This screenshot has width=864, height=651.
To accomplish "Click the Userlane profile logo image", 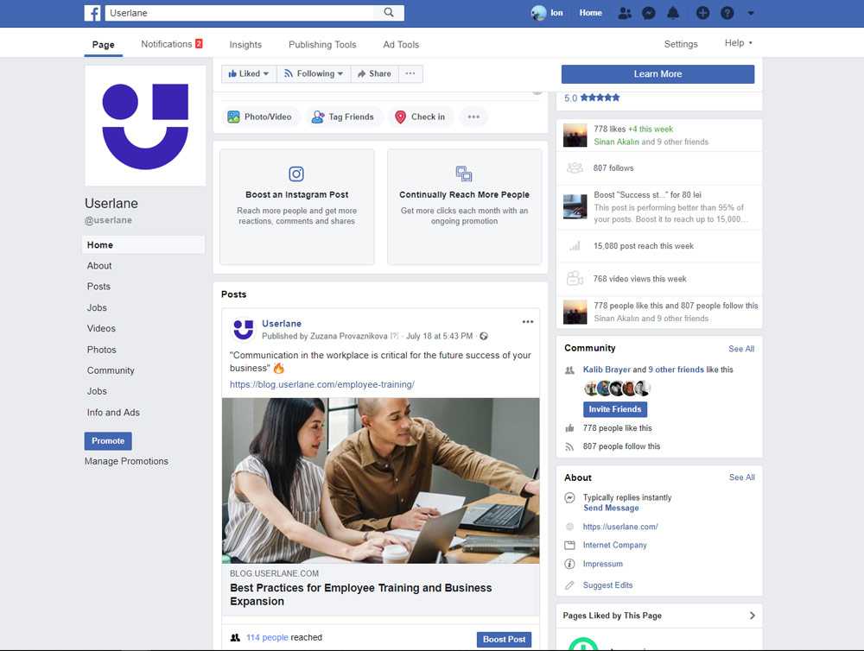I will (145, 126).
